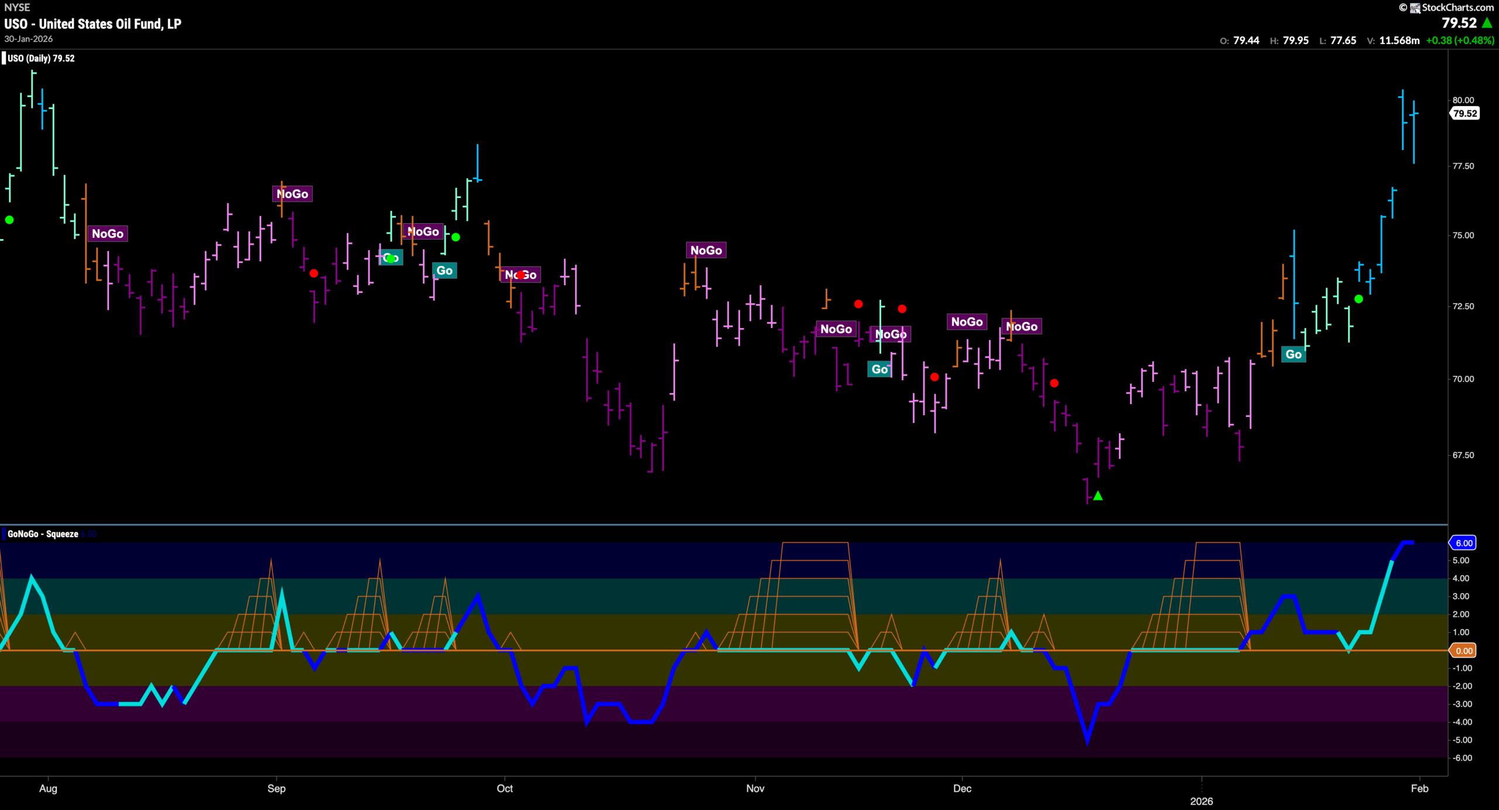This screenshot has width=1499, height=810.
Task: Click the large 79.52 last price header
Action: [1459, 23]
